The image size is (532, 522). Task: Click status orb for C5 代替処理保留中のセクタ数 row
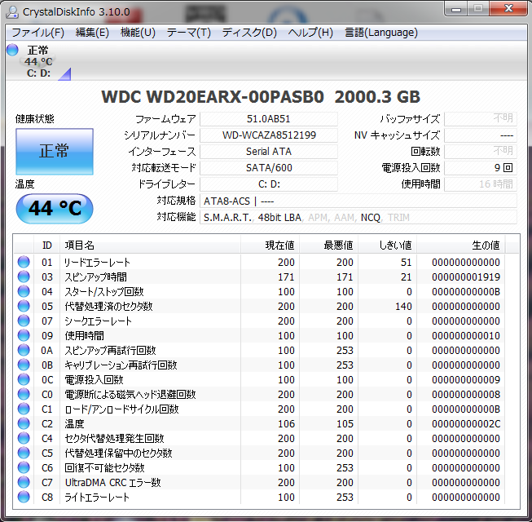click(x=24, y=453)
